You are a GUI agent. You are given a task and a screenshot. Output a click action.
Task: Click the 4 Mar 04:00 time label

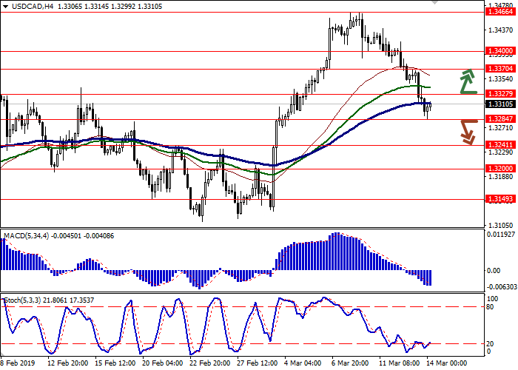303,363
